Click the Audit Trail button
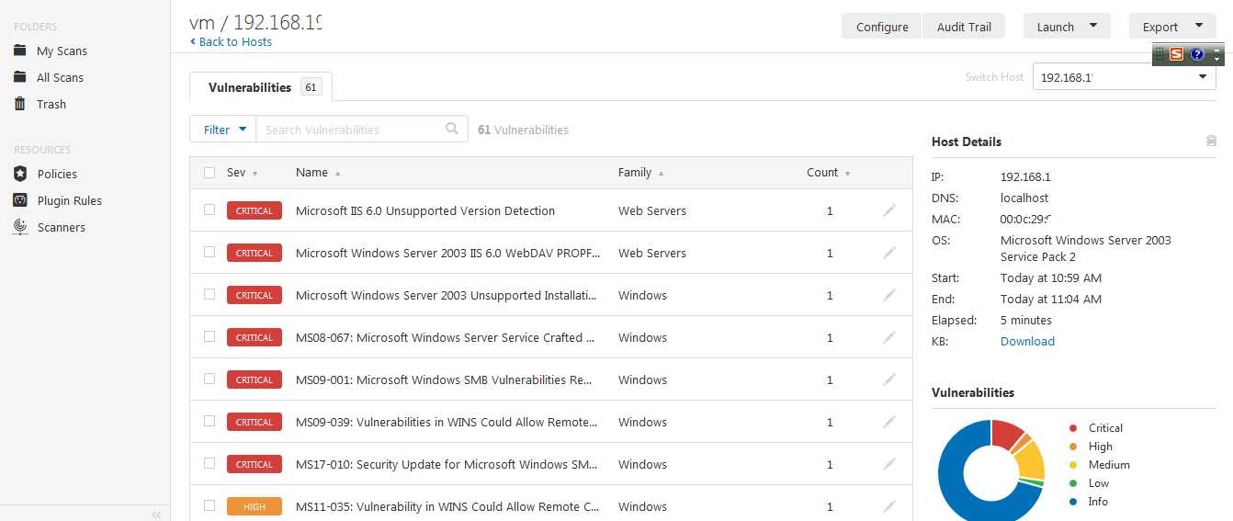Image resolution: width=1233 pixels, height=521 pixels. (964, 27)
